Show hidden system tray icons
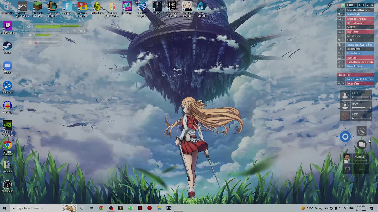The image size is (378, 212). click(327, 208)
